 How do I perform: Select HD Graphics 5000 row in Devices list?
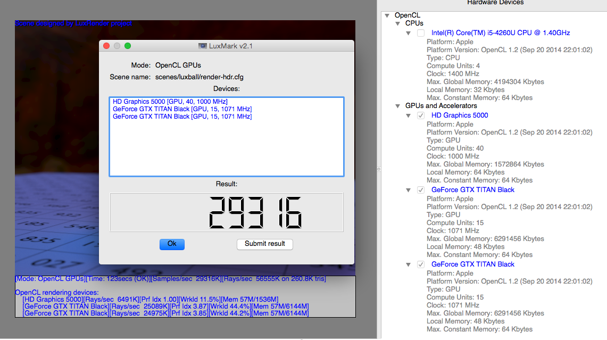(x=170, y=102)
